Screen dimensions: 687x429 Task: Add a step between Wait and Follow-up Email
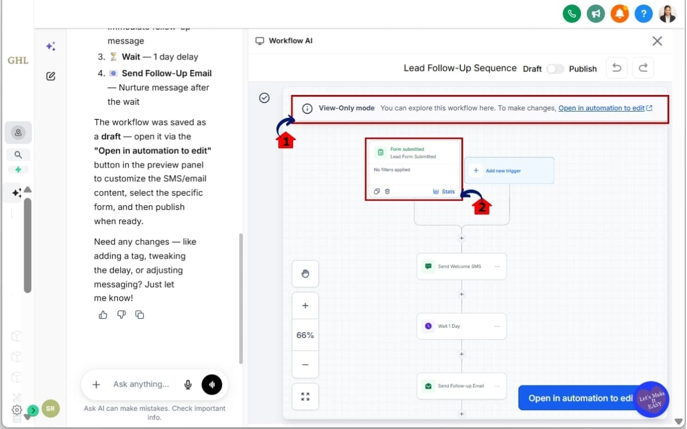pos(461,354)
